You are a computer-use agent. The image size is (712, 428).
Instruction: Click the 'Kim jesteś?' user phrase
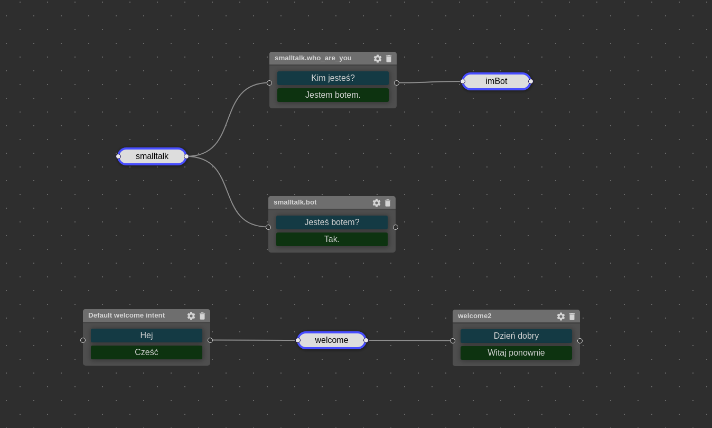(x=333, y=78)
